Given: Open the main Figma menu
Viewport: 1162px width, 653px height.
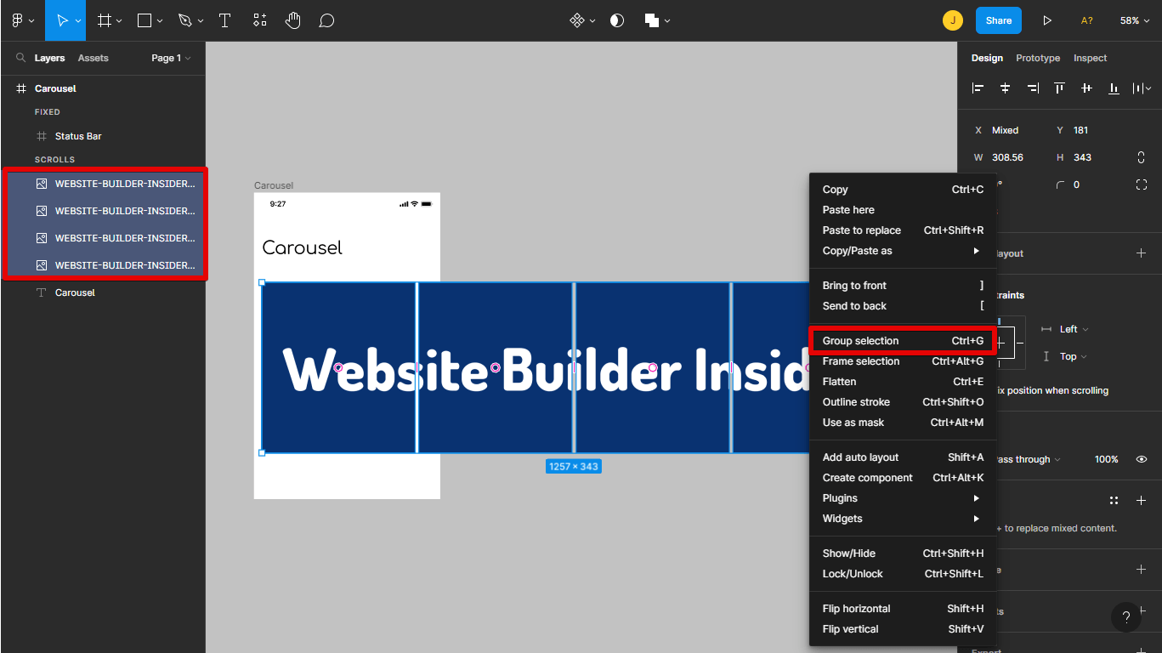Looking at the screenshot, I should [15, 20].
